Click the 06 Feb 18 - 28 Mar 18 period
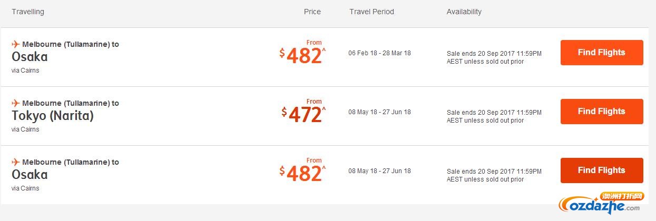Viewport: 656px width, 221px height. pyautogui.click(x=379, y=53)
